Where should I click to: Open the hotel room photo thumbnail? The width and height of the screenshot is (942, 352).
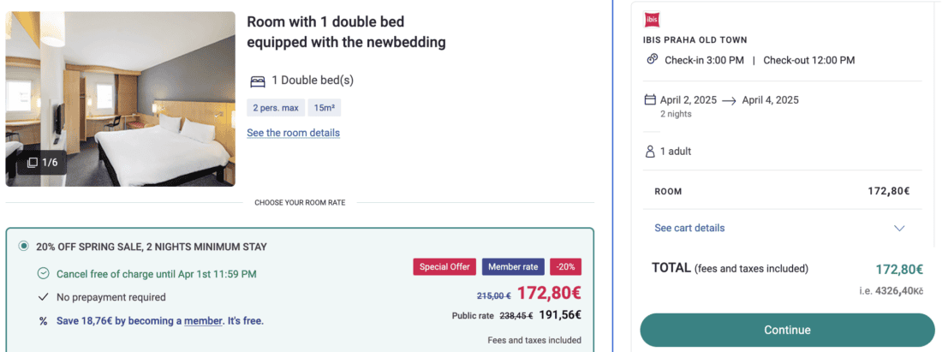click(121, 98)
